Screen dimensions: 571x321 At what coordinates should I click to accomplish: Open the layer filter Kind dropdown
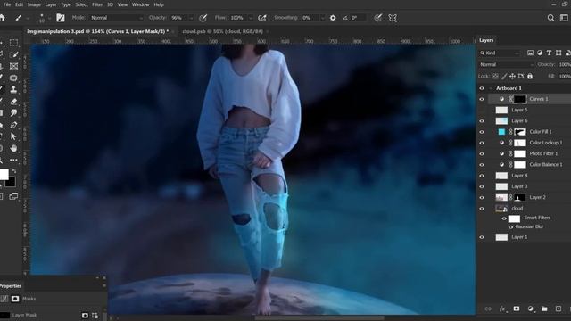coord(500,53)
